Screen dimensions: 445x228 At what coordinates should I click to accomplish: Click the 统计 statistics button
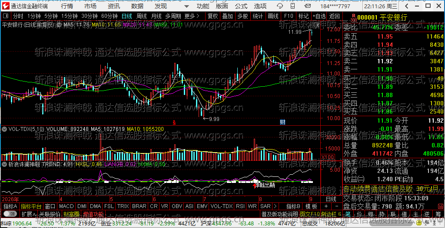(258, 16)
